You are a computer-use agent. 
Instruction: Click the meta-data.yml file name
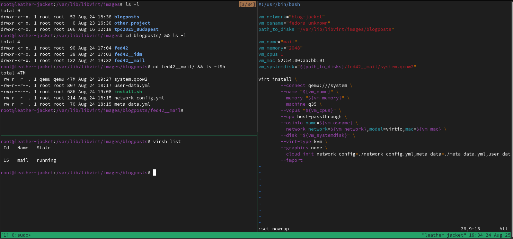coord(132,104)
